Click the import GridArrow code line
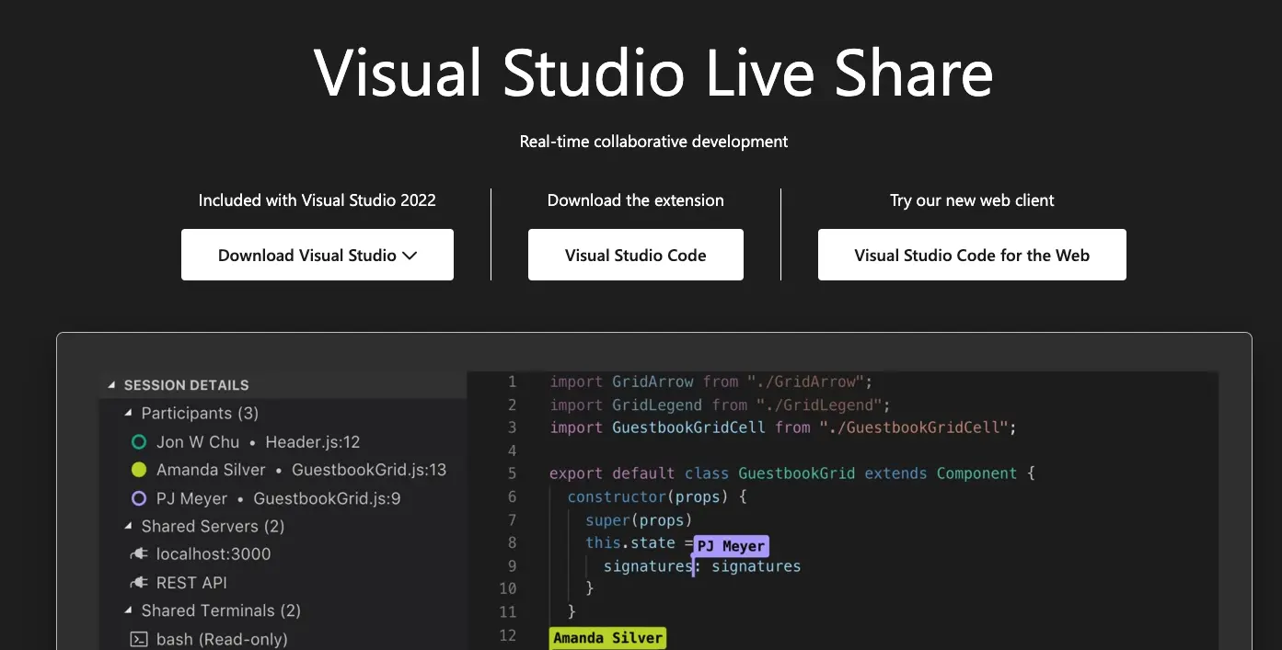Viewport: 1282px width, 650px height. tap(710, 382)
